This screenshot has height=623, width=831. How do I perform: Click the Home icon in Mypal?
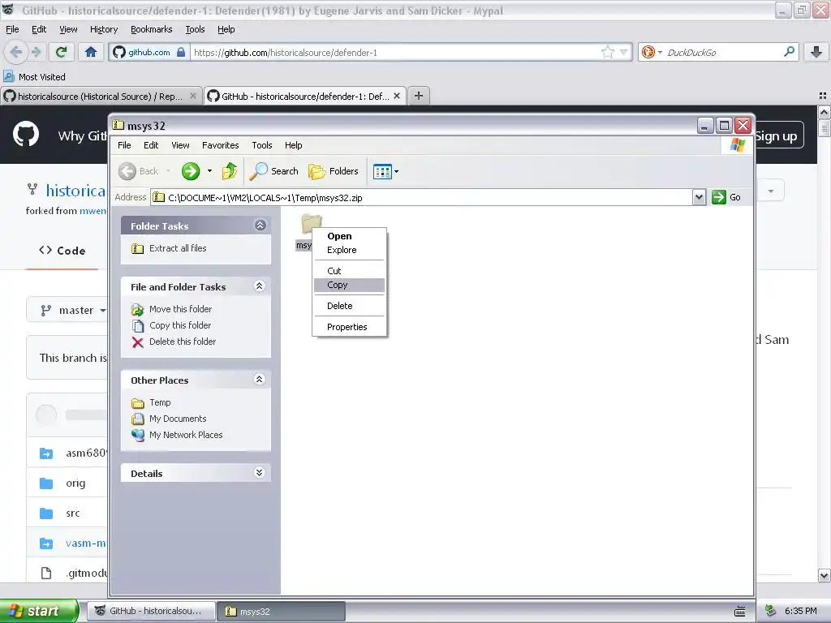tap(91, 52)
